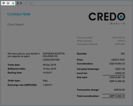Select the 'Client Name1' text
Viewport: 133px width, 106px height.
pos(16,24)
